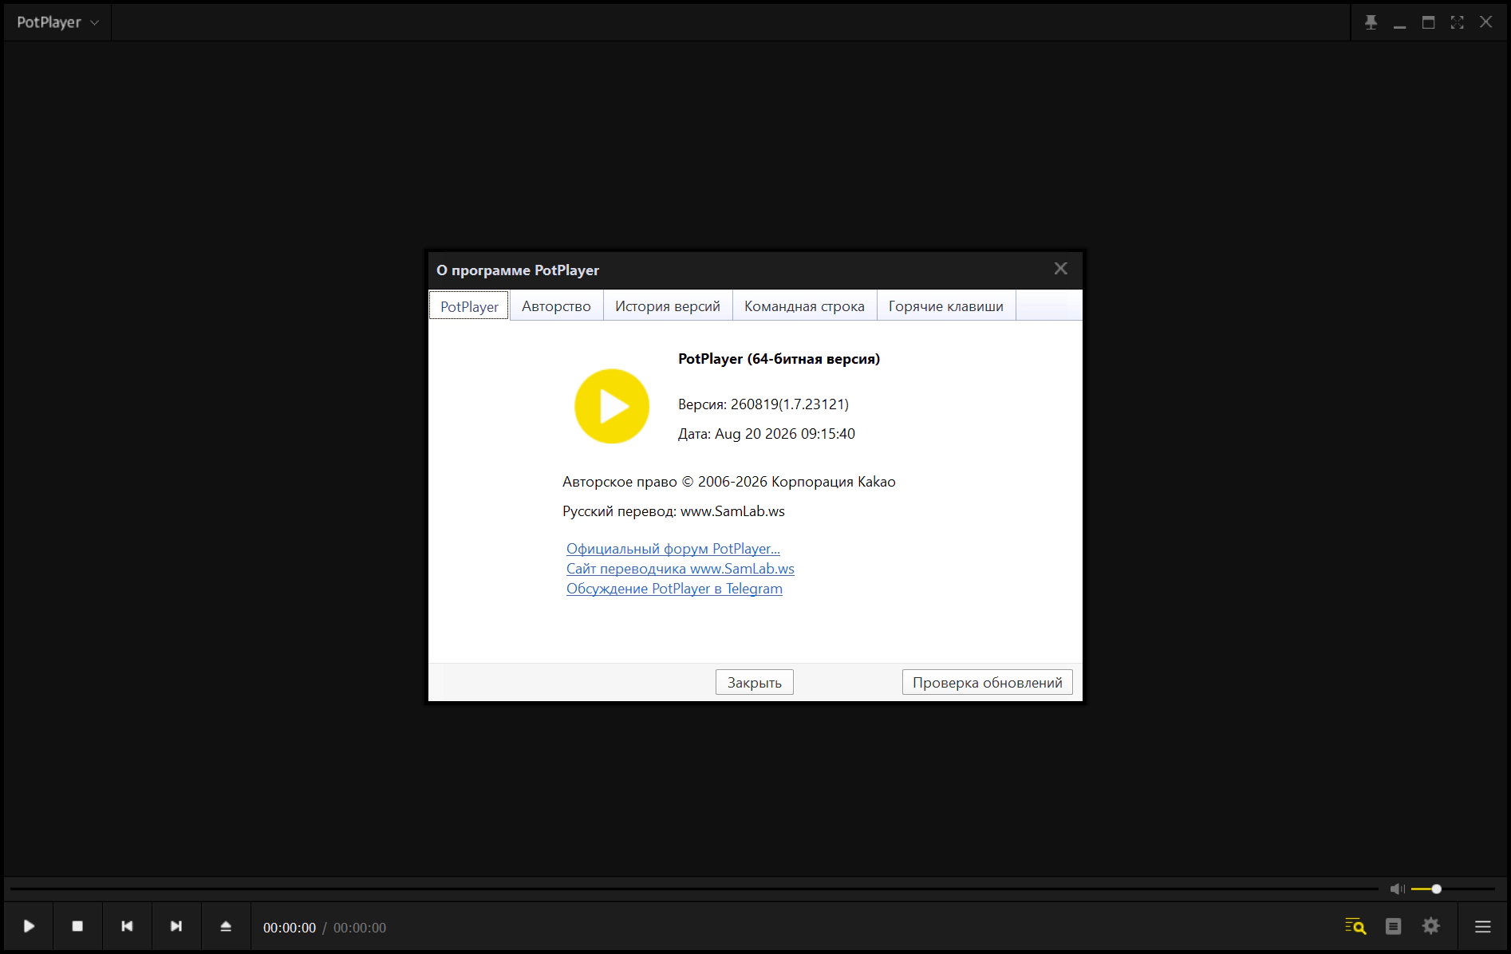Switch PotPlayer to fullscreen mode
Screen dimensions: 1511x954
tap(1458, 22)
